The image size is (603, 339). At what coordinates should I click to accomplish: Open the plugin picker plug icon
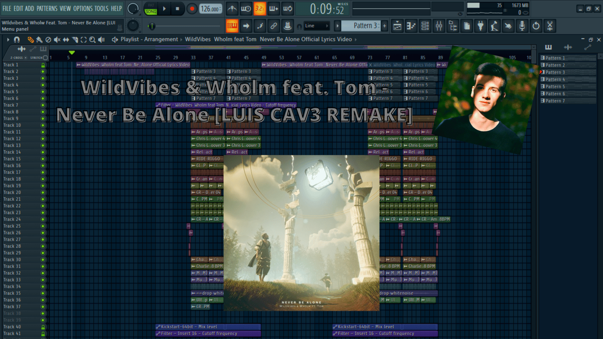click(x=480, y=26)
